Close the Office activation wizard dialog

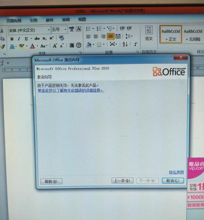(181, 57)
